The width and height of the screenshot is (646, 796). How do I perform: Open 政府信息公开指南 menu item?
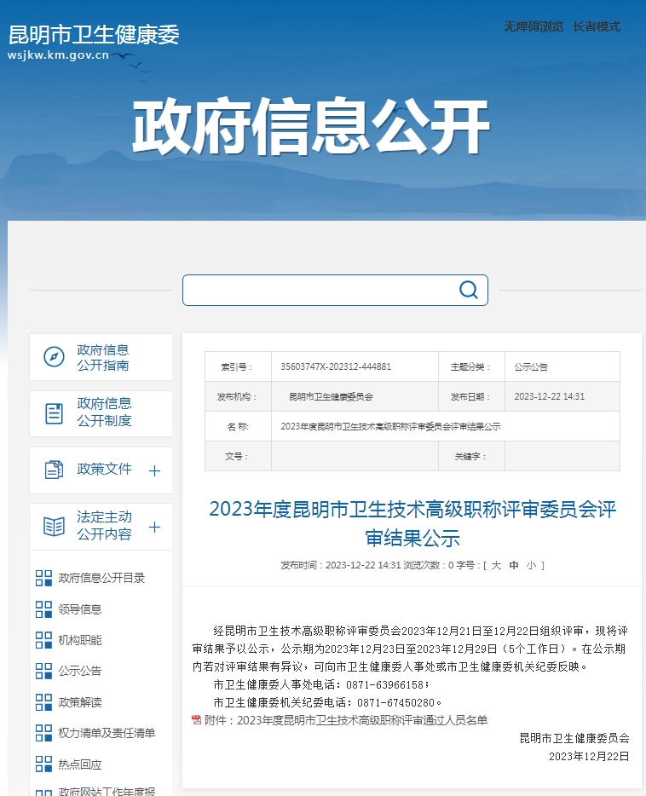[x=101, y=357]
